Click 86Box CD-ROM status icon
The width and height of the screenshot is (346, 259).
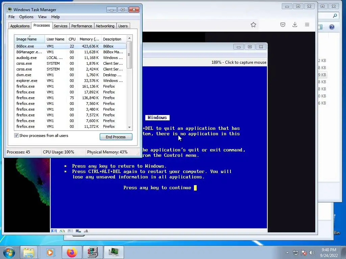(62, 231)
